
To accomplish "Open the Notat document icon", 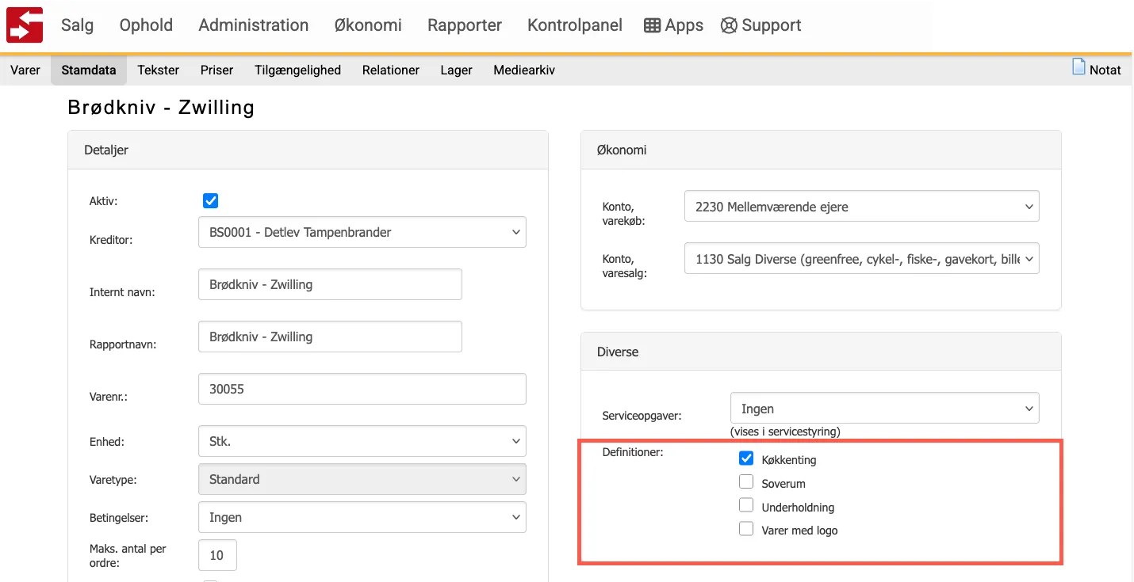I will tap(1078, 67).
